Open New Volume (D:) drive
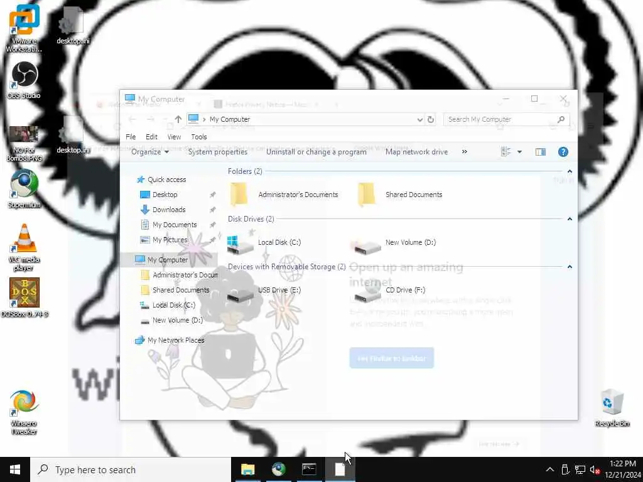643x482 pixels. point(394,244)
